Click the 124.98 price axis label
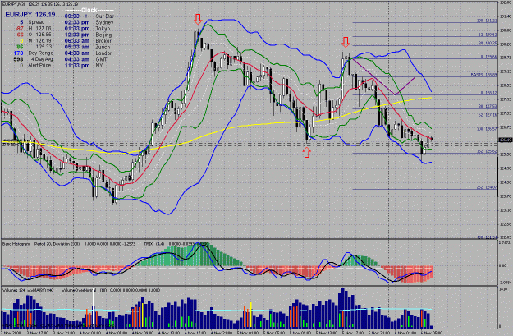The width and height of the screenshot is (513, 336). pyautogui.click(x=506, y=168)
